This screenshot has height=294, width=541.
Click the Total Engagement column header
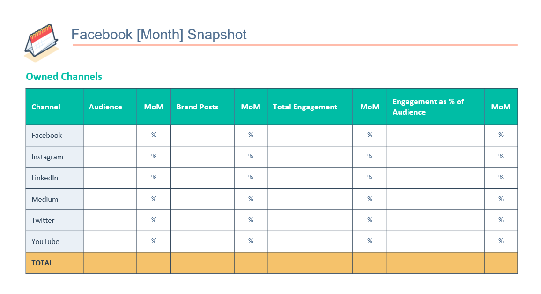point(305,107)
